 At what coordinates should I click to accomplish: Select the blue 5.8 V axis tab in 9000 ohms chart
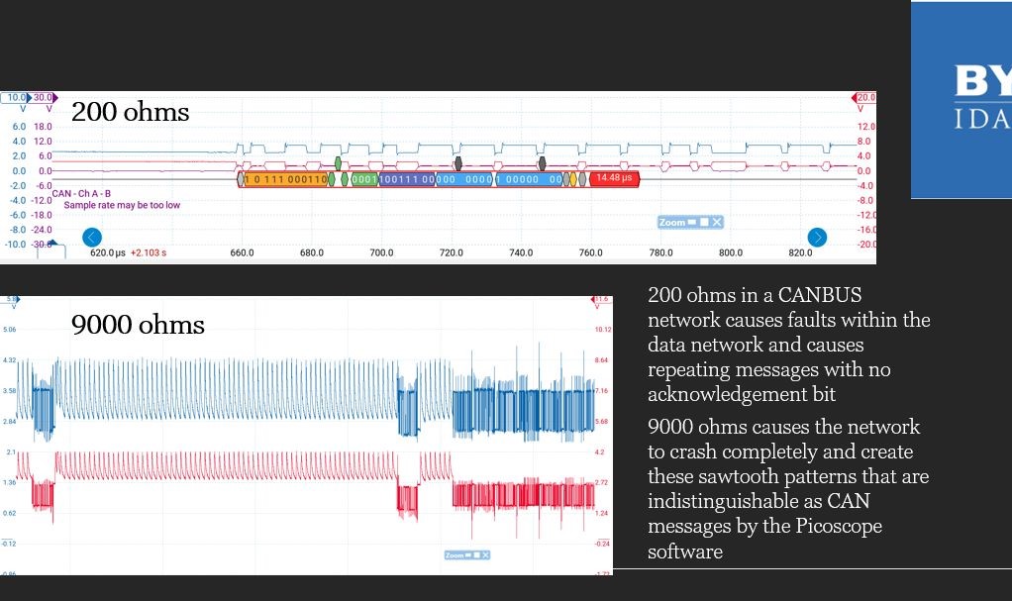[10, 299]
